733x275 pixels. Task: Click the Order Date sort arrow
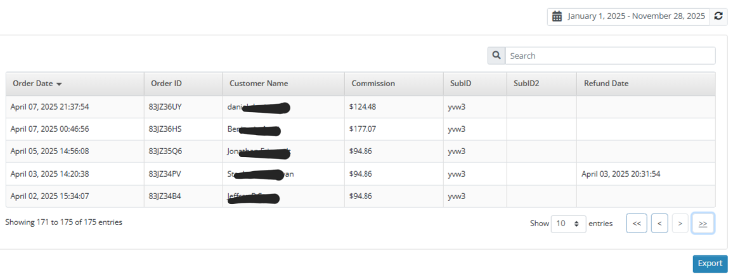(59, 84)
